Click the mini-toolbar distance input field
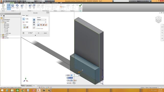This screenshot has width=164, height=92. tap(74, 75)
